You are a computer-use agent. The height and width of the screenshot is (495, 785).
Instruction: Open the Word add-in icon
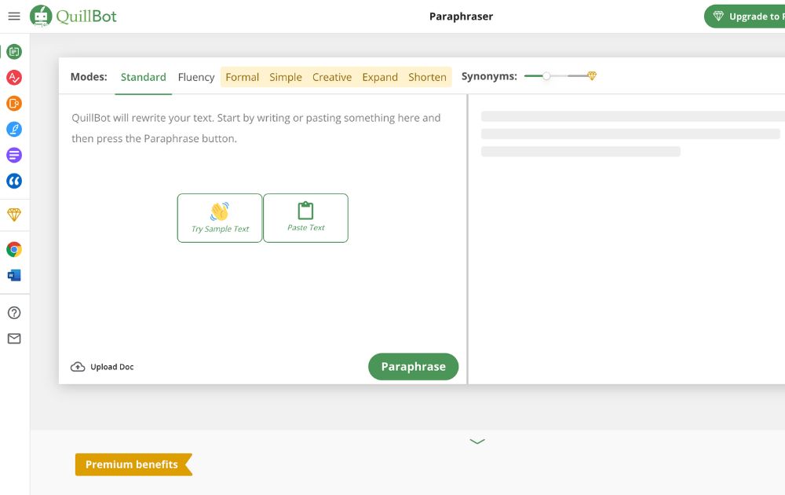(14, 275)
